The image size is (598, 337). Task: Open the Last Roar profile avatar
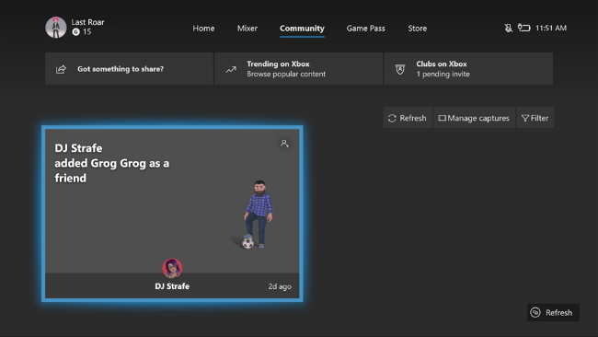pyautogui.click(x=56, y=28)
